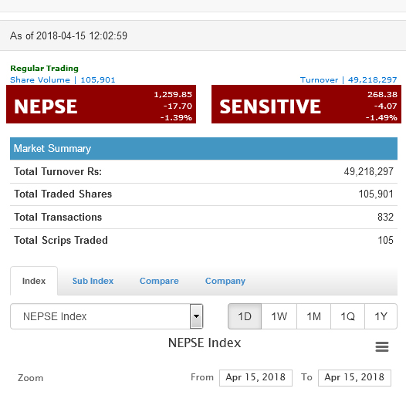
Task: Go to the Company tab
Action: 225,281
